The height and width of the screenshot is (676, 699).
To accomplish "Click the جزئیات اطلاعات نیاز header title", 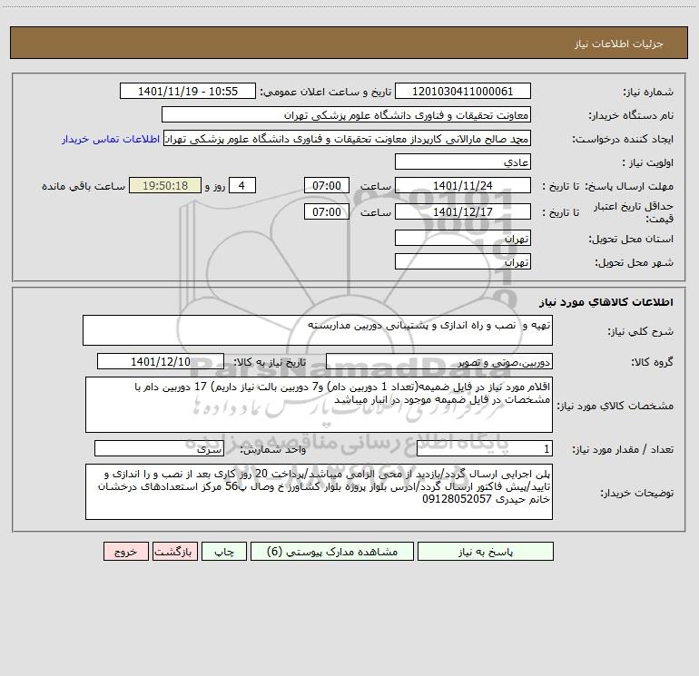I will tap(619, 44).
